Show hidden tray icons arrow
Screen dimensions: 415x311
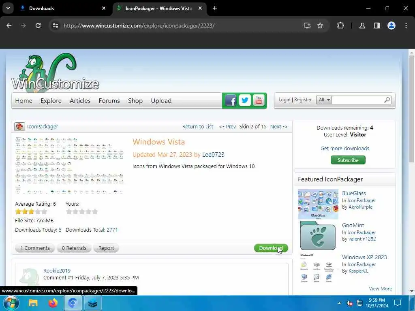(339, 303)
